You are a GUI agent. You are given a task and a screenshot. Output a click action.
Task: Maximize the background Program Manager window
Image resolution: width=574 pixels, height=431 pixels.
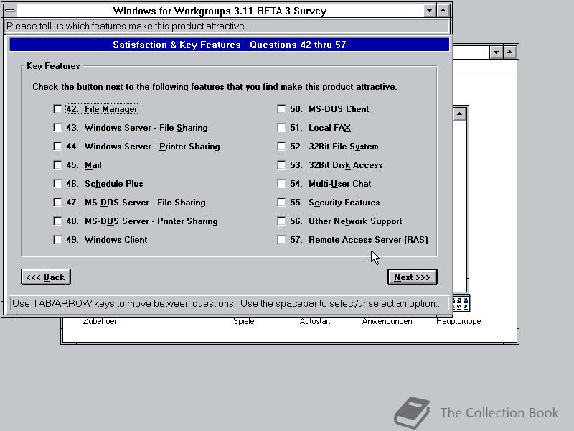[510, 52]
